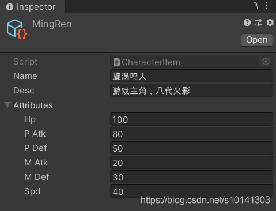Screen dimensions: 276x211
Task: Collapse the Attributes foldout arrow
Action: (7, 105)
